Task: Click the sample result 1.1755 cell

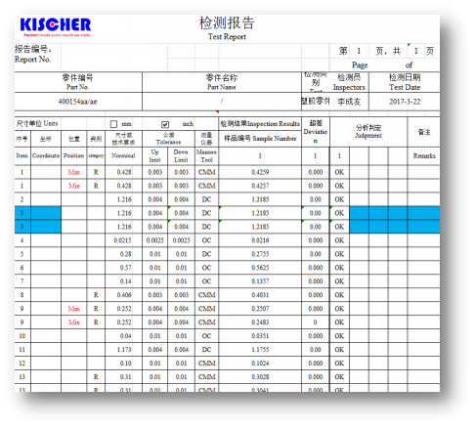Action: (260, 350)
